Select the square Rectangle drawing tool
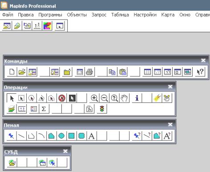Viewport: 210px width, 172px height. point(72,136)
